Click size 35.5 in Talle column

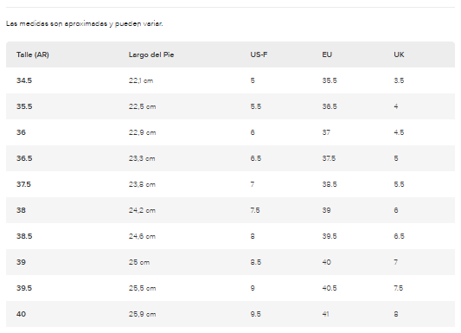tap(24, 106)
